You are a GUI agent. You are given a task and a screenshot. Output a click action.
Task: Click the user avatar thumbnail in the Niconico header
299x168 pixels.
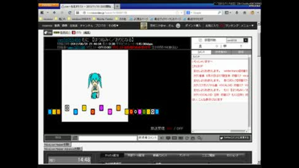tap(144, 26)
